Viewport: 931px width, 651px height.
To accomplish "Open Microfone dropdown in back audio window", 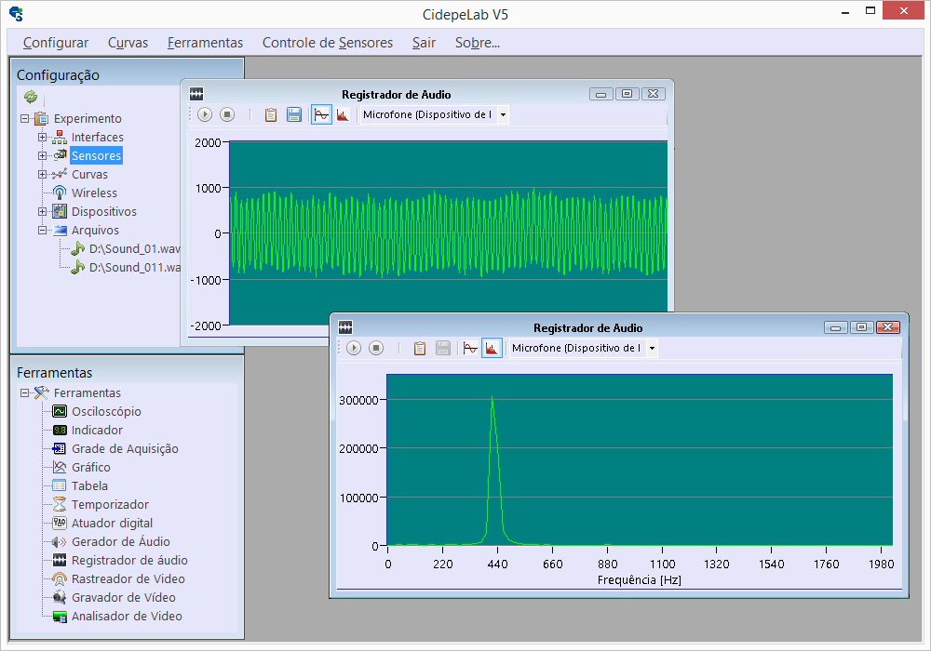I will click(503, 115).
